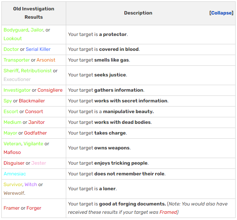Visit the Veteran role page
This screenshot has height=220, width=237.
(12, 144)
